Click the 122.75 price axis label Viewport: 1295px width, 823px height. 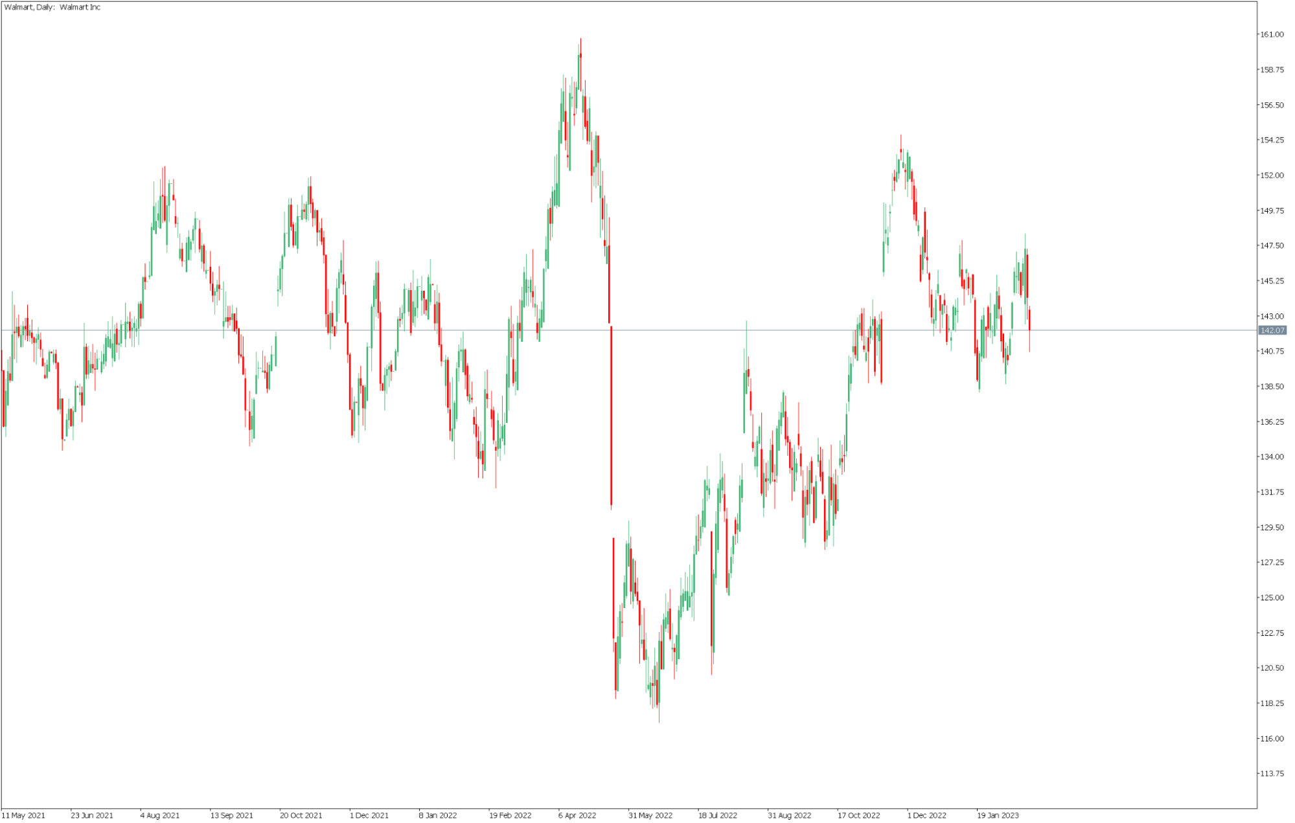(1271, 633)
